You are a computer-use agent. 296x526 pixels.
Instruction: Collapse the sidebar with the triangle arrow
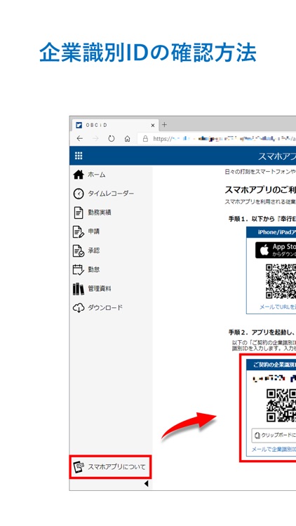147,483
